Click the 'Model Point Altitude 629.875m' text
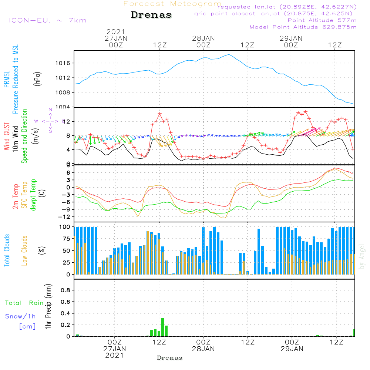The height and width of the screenshot is (370, 370). click(303, 27)
